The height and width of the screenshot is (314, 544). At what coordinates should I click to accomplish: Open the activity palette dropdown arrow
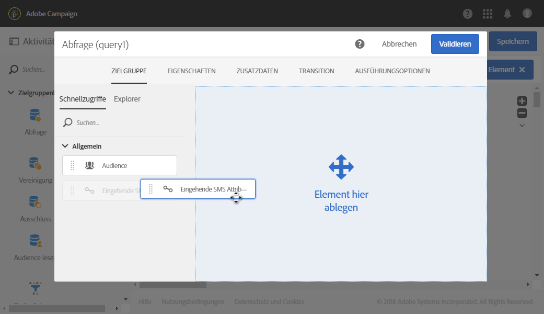(x=125, y=299)
